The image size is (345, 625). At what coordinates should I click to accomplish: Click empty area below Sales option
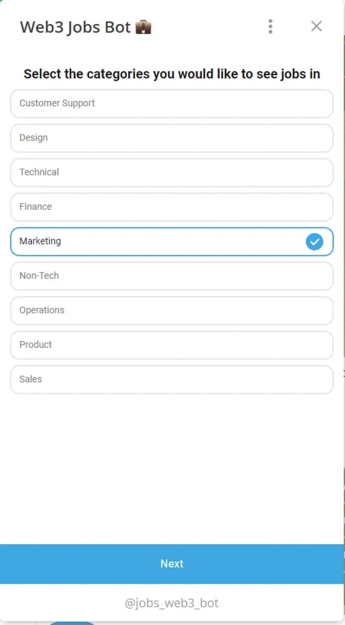tap(172, 467)
